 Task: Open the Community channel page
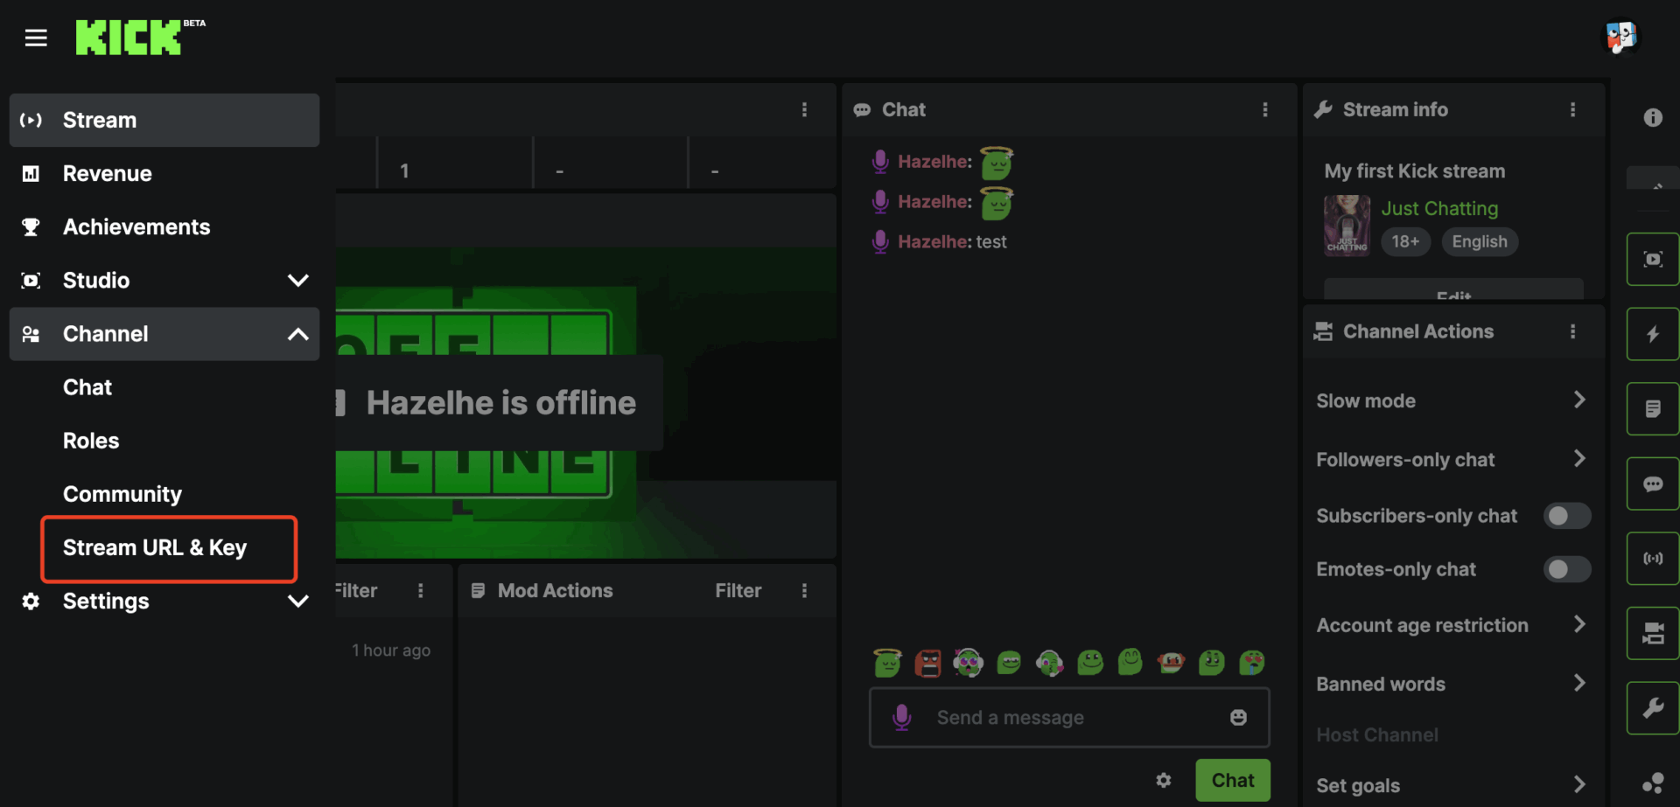coord(122,494)
